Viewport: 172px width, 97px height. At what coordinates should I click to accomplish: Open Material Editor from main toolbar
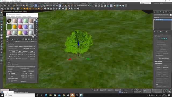coord(111,5)
